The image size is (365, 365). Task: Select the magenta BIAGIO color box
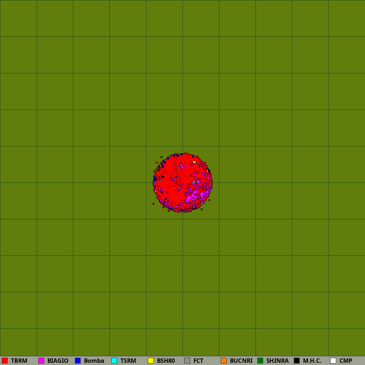(x=41, y=361)
